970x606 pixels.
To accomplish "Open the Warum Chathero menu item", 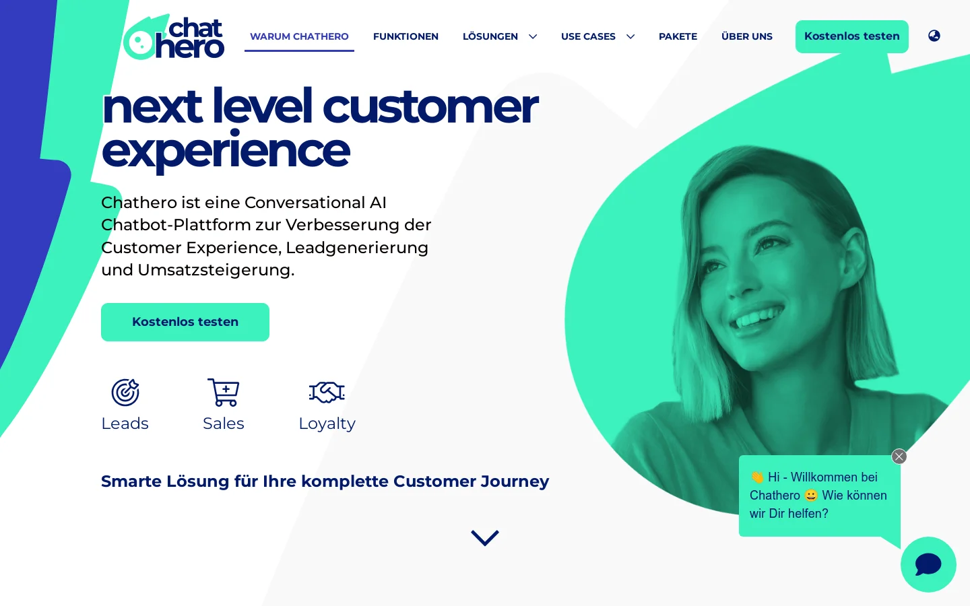I will 299,36.
